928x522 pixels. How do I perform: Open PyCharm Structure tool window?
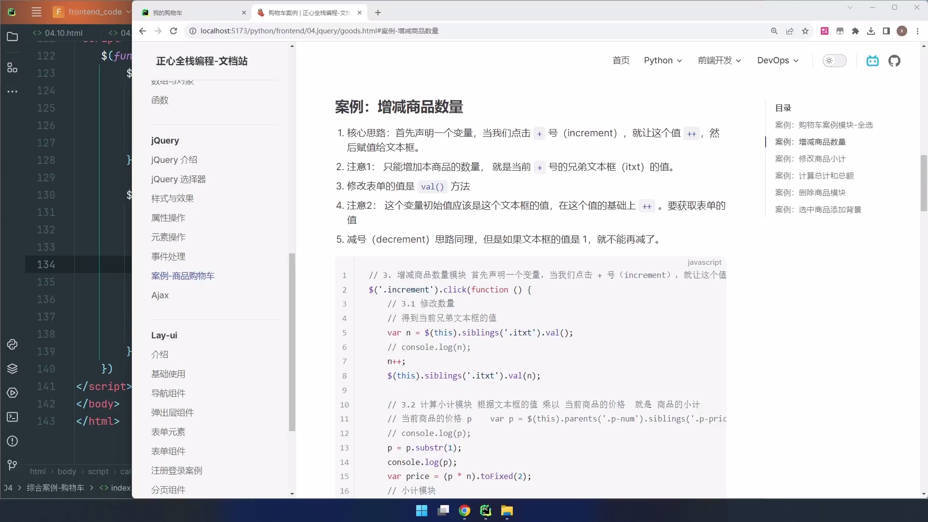pyautogui.click(x=13, y=68)
